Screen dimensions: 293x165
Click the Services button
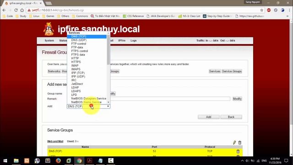215,71
